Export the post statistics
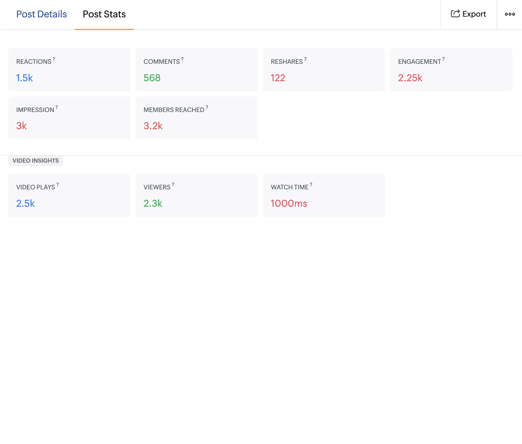Image resolution: width=522 pixels, height=444 pixels. point(468,14)
